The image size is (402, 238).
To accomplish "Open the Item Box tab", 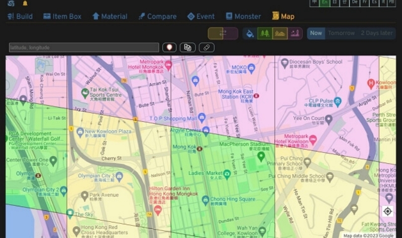I will coord(62,16).
